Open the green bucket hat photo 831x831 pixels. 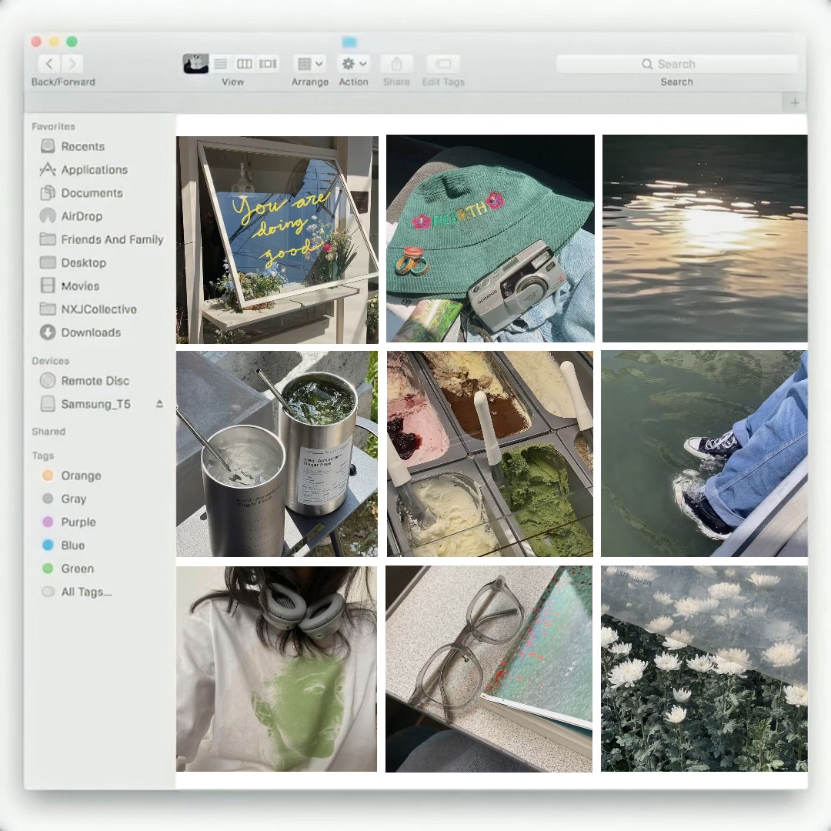coord(490,239)
